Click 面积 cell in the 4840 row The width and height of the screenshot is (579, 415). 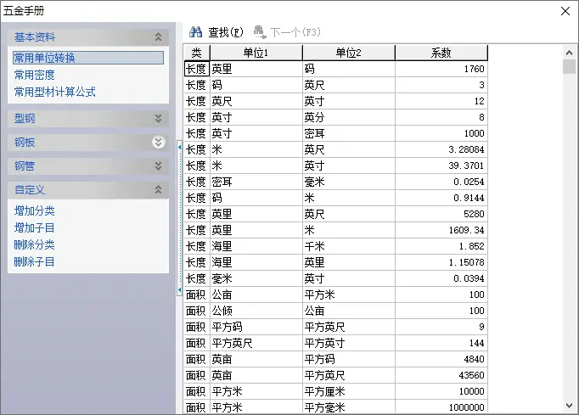(197, 359)
